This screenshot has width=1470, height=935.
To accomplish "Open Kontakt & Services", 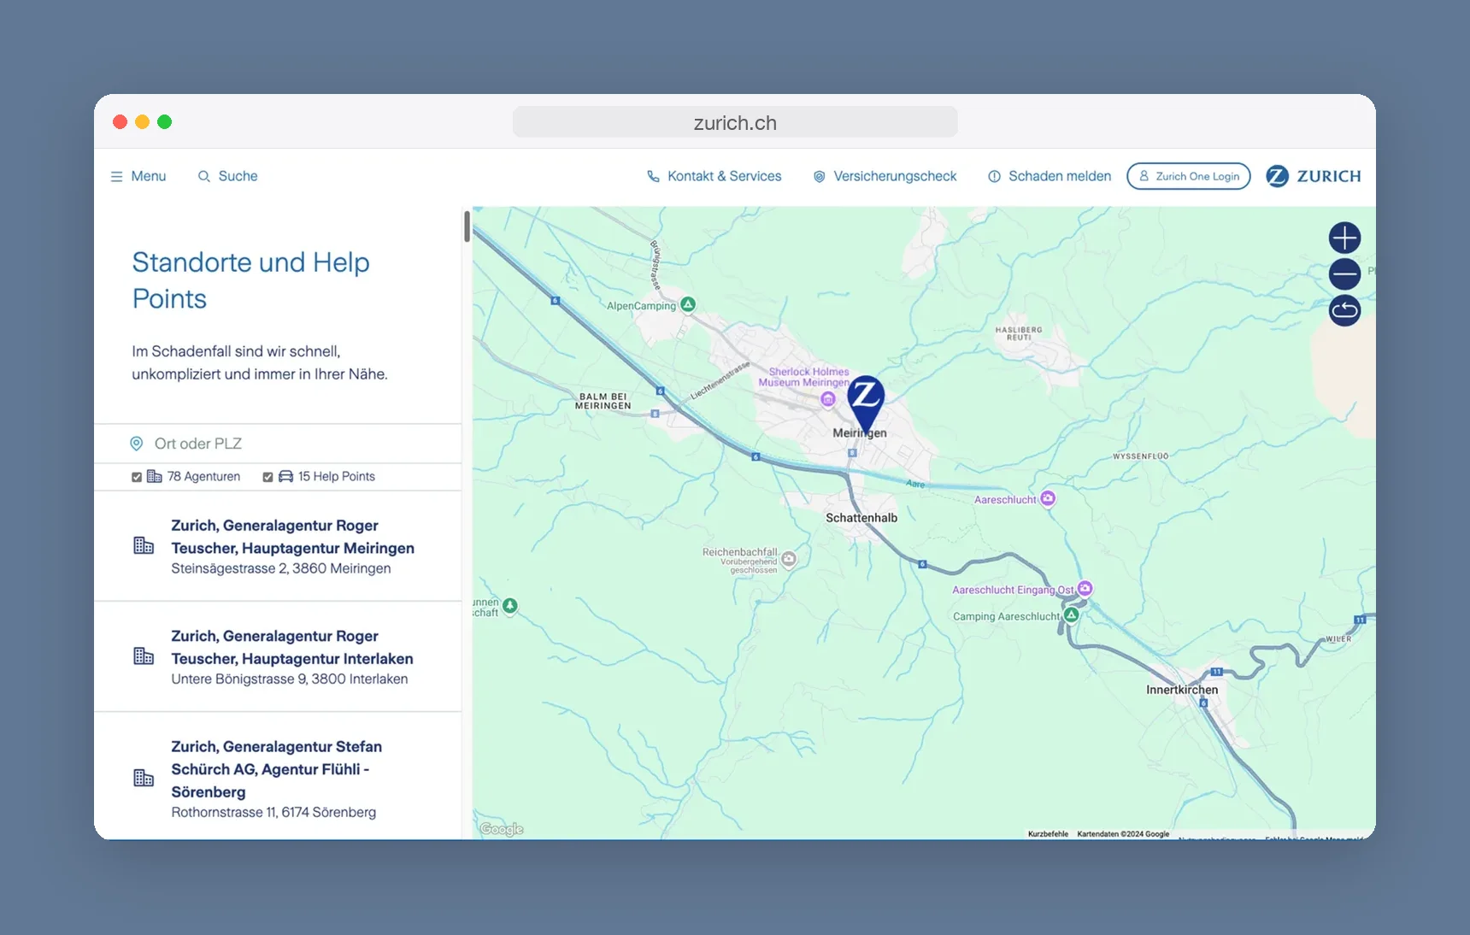I will click(714, 176).
